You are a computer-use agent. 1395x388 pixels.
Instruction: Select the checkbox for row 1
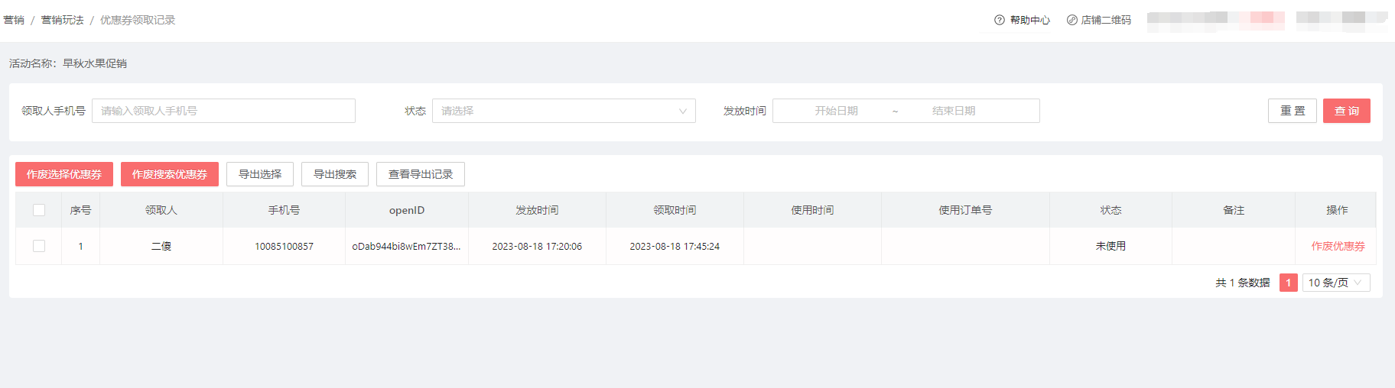39,246
